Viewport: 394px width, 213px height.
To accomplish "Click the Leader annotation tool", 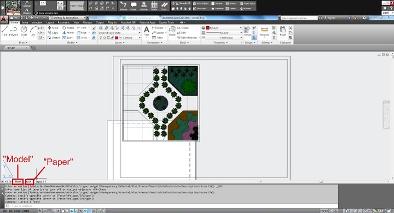I will pyautogui.click(x=158, y=33).
